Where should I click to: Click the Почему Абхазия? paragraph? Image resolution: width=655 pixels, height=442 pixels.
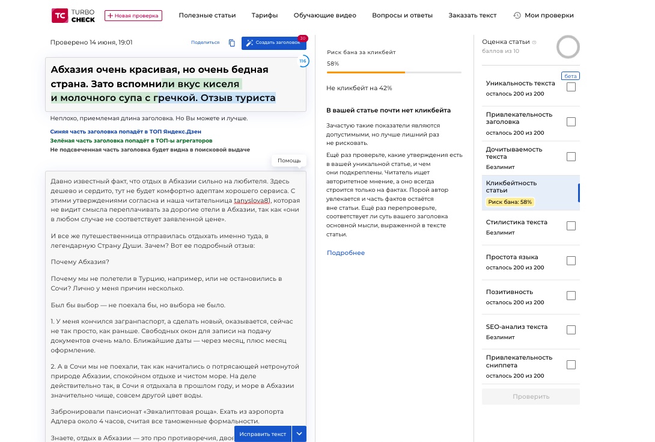[80, 262]
